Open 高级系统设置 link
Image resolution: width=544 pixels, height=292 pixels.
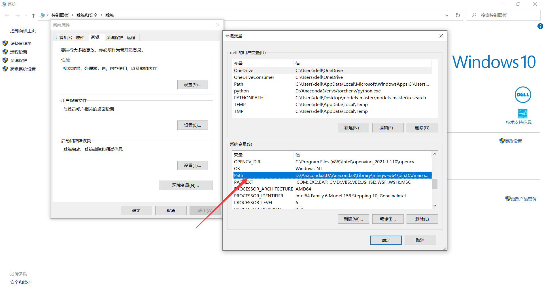(23, 69)
